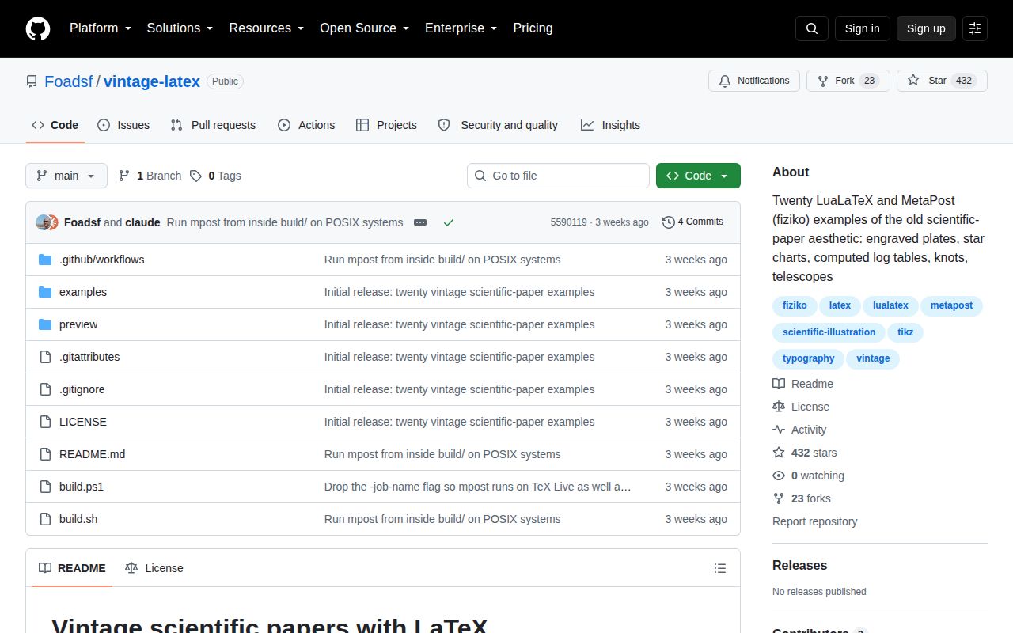
Task: Star the vintage-latex repository
Action: coord(942,81)
